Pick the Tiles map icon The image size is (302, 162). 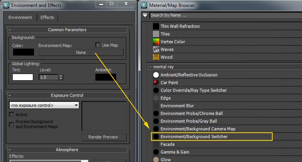[x=156, y=34]
